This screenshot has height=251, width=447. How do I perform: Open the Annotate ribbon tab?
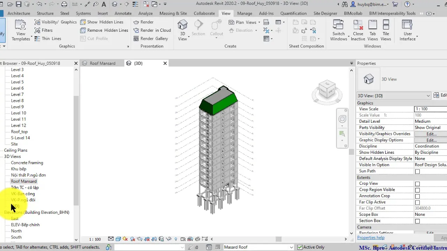pos(123,13)
